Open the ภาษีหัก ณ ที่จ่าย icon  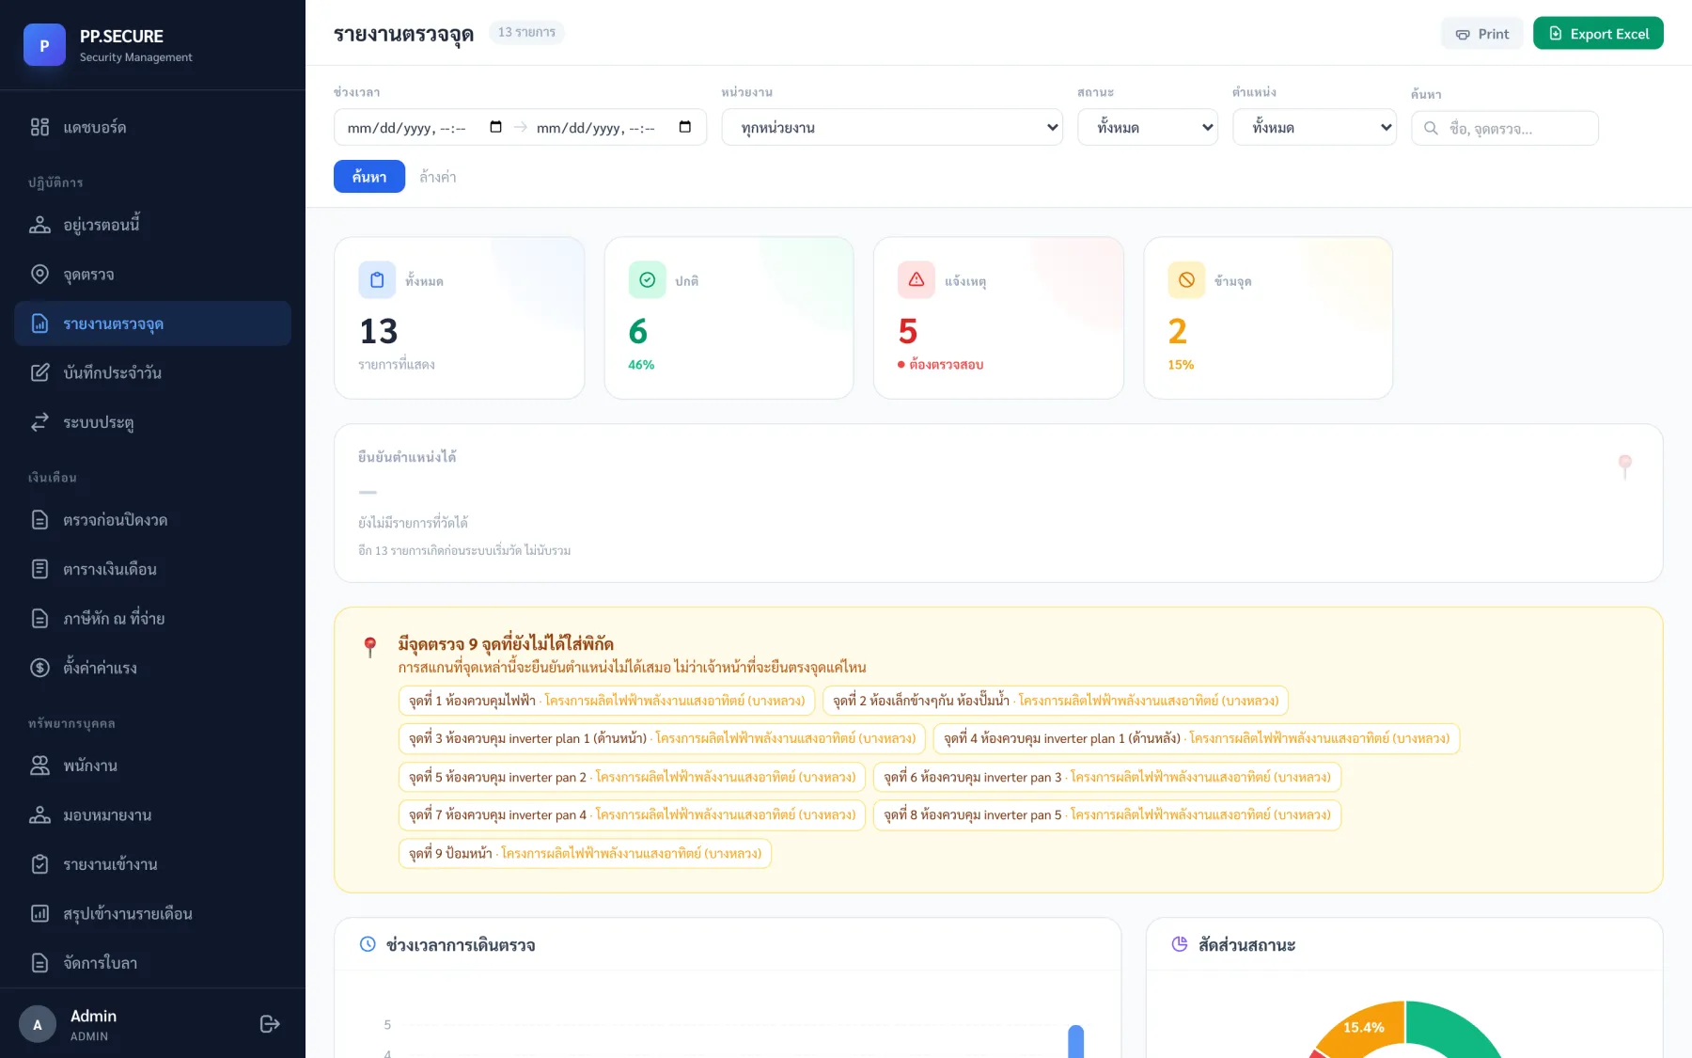(39, 618)
